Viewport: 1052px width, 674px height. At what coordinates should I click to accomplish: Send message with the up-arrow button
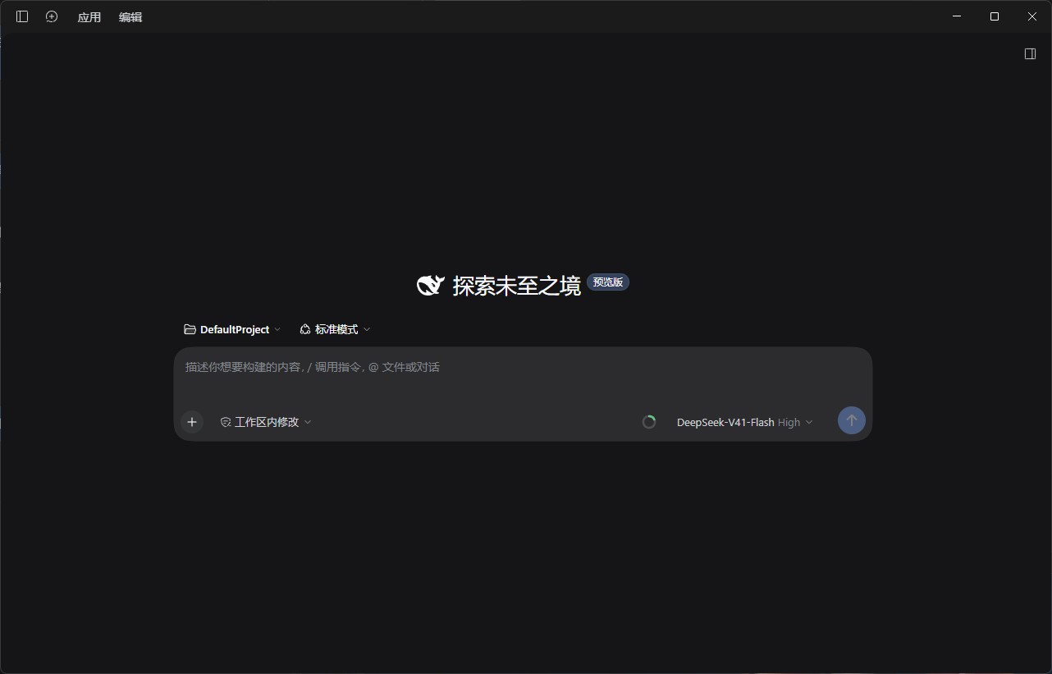click(852, 421)
